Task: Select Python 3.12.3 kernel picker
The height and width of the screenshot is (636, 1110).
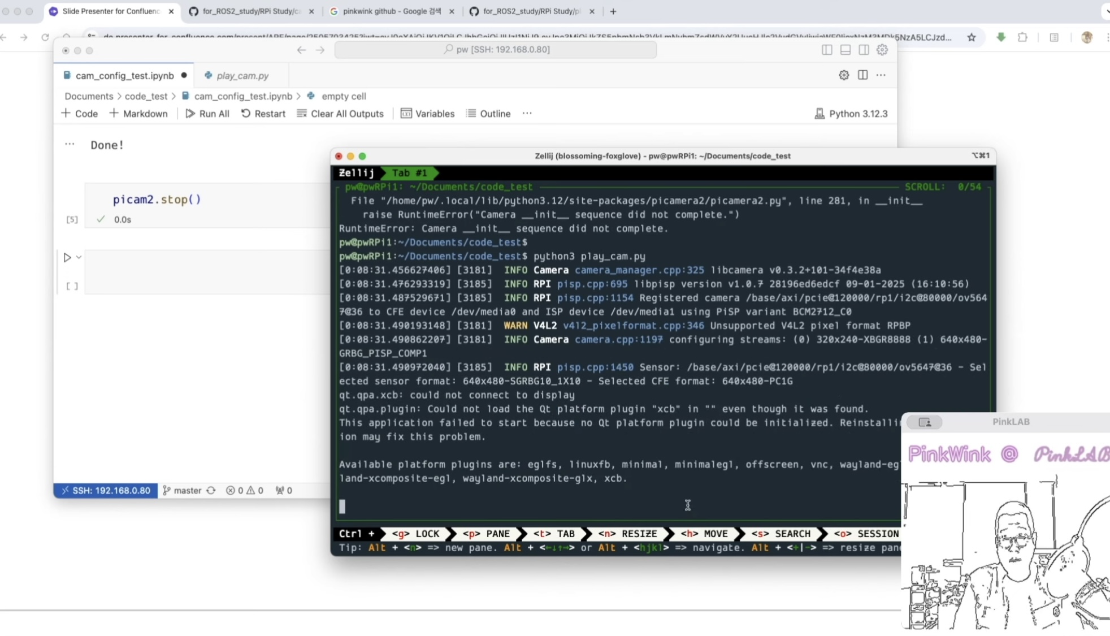Action: [851, 114]
